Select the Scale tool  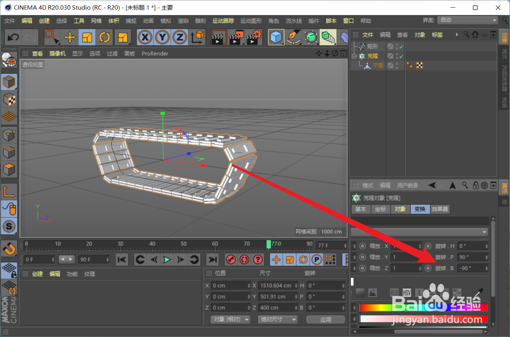pos(86,37)
